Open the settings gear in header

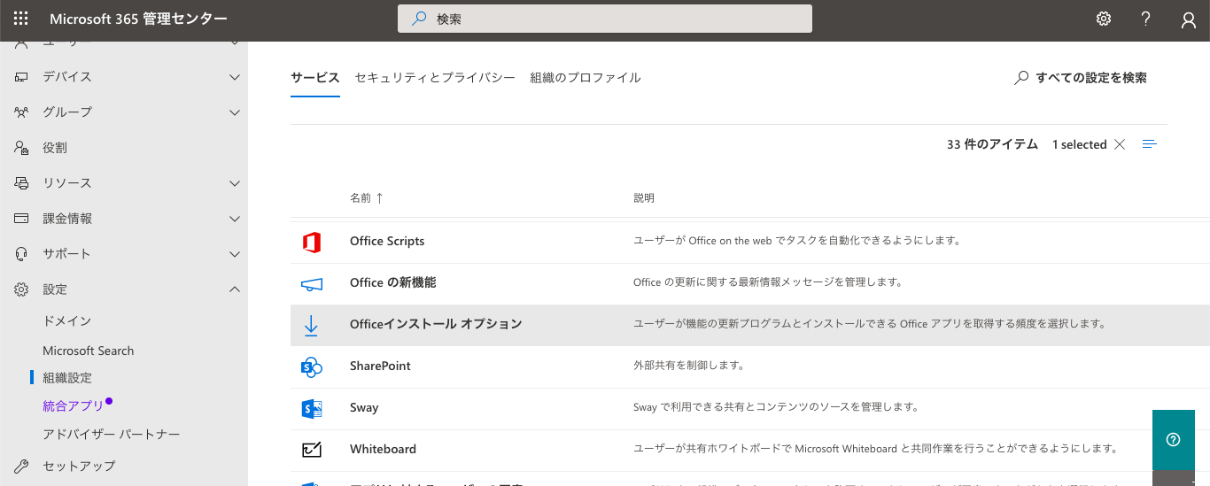point(1104,19)
